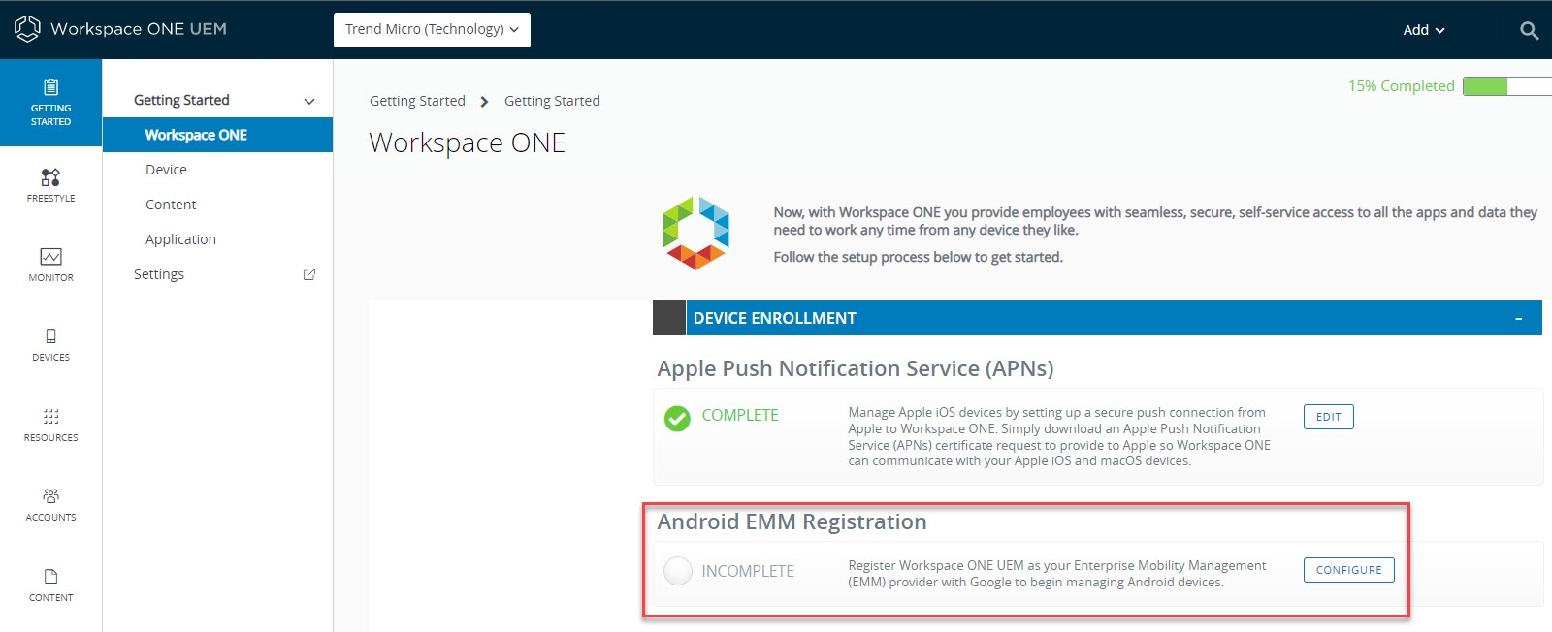Click Edit for Apple Push Notification Service

(1328, 417)
